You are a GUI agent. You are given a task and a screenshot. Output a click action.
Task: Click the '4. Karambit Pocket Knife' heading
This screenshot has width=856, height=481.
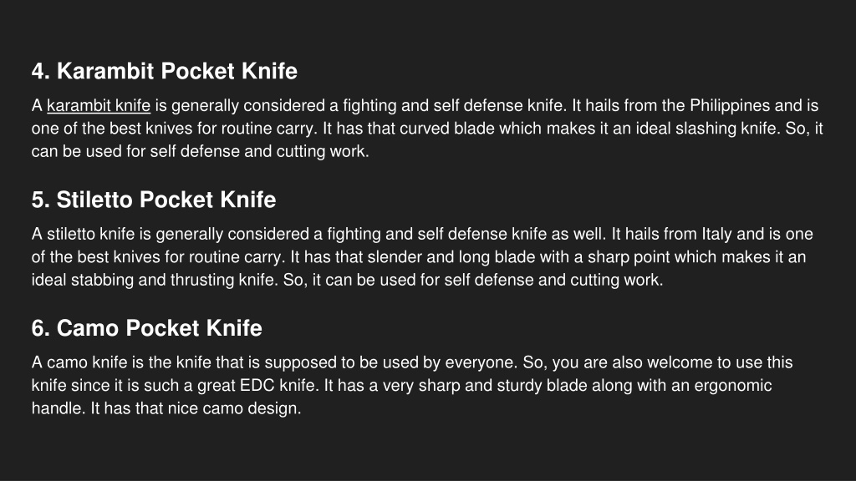165,71
